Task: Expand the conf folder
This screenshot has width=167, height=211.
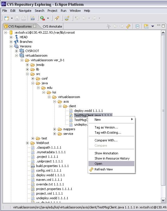Action: [33, 78]
